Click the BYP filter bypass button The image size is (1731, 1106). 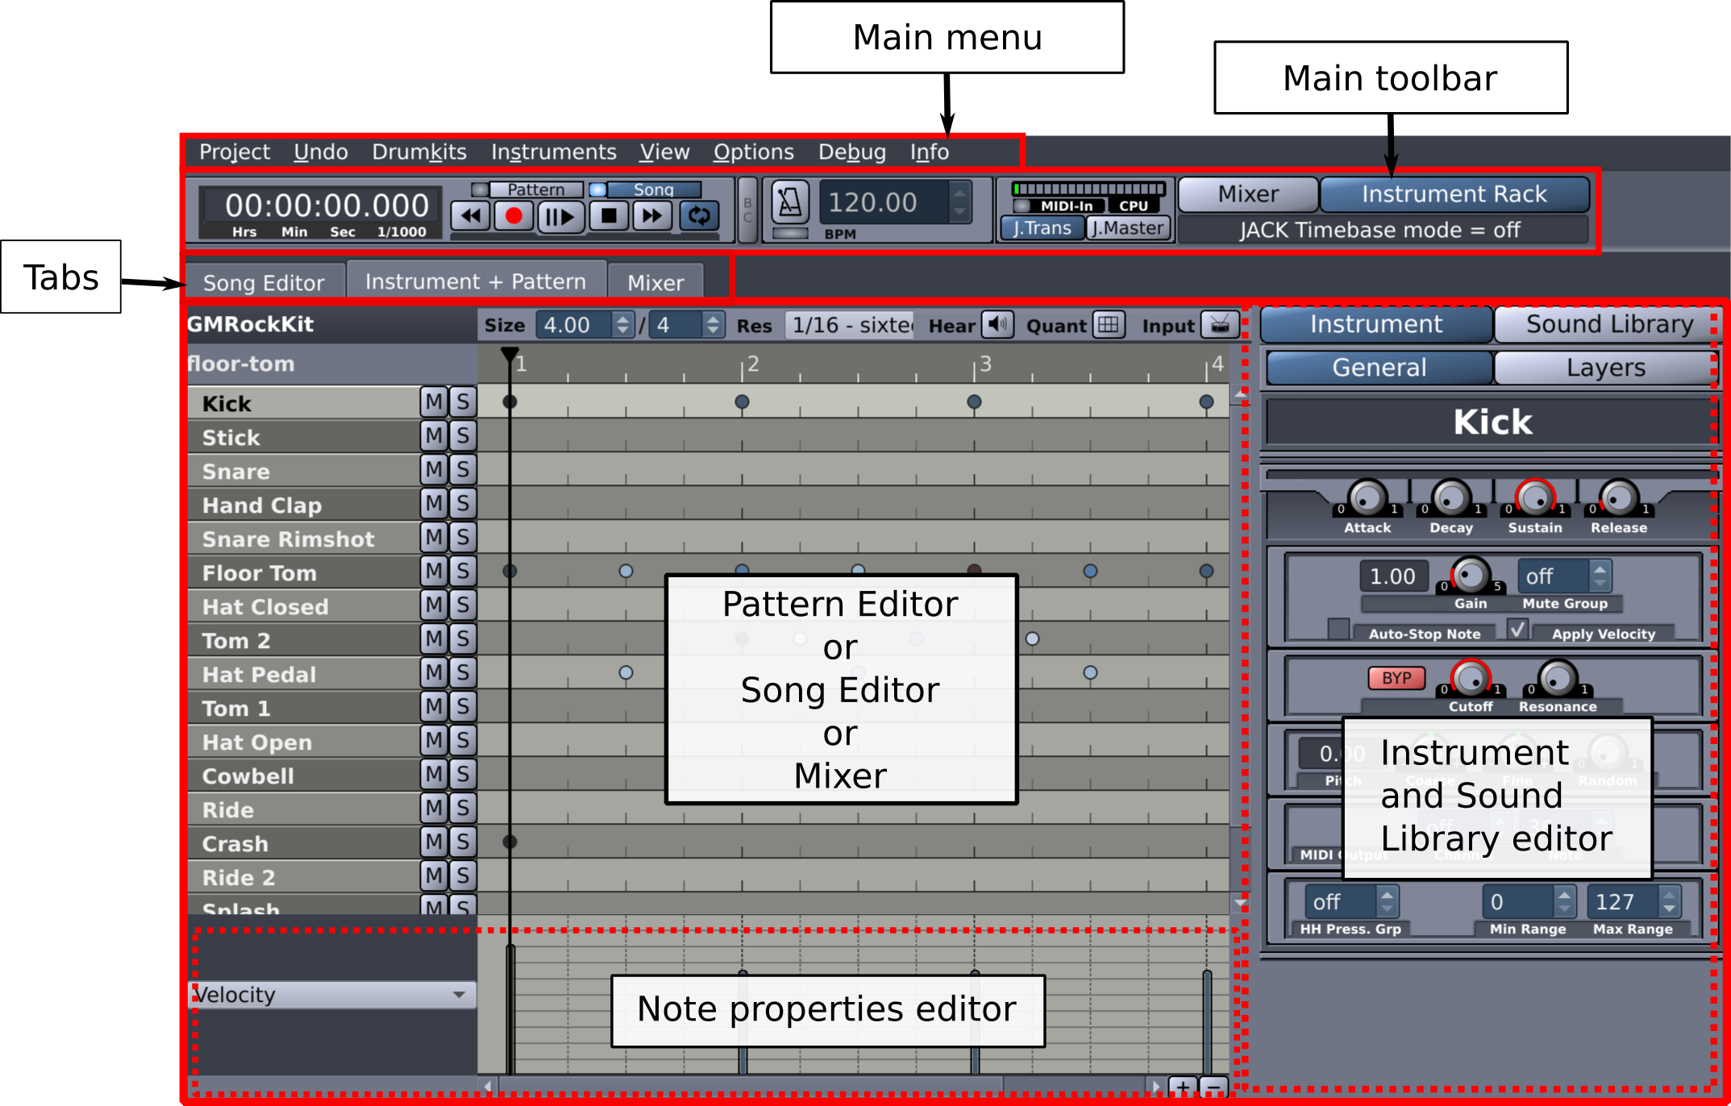coord(1397,678)
